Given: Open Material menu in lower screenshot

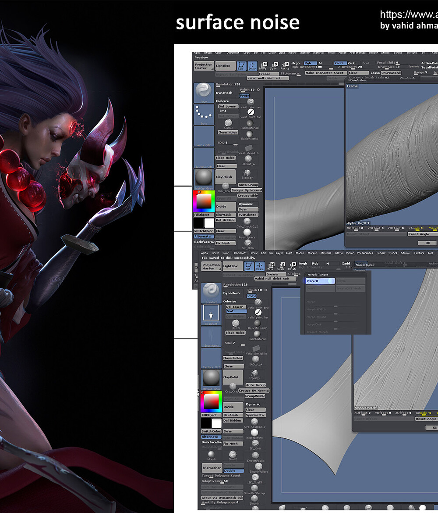Looking at the screenshot, I should (x=325, y=253).
